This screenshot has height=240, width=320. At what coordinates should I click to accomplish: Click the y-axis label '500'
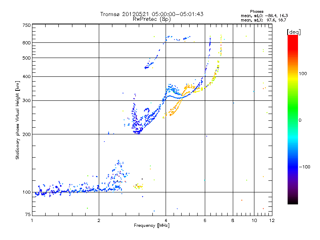26,58
